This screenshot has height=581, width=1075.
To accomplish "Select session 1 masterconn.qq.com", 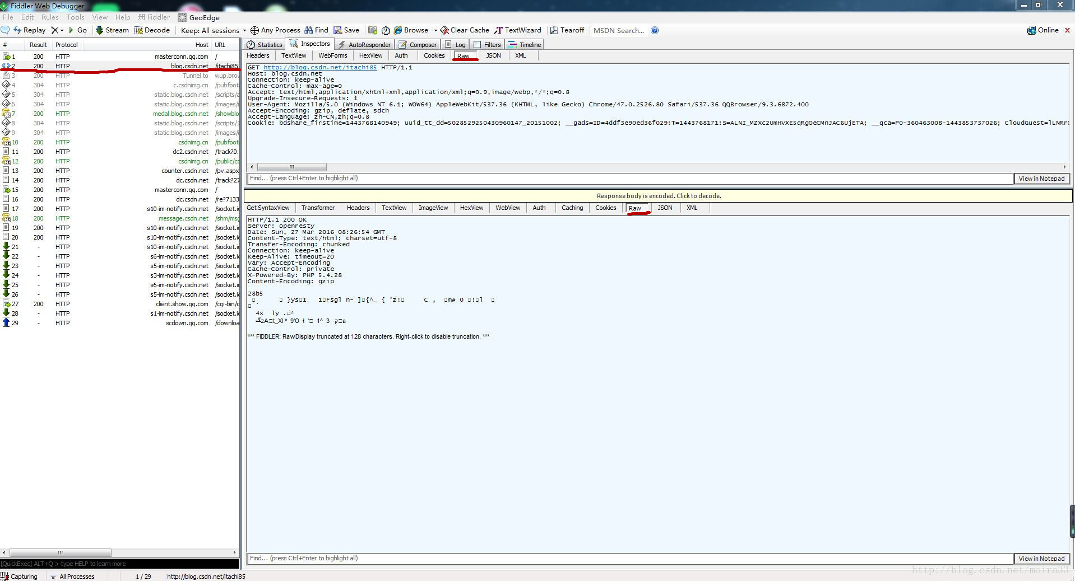I will [x=120, y=57].
